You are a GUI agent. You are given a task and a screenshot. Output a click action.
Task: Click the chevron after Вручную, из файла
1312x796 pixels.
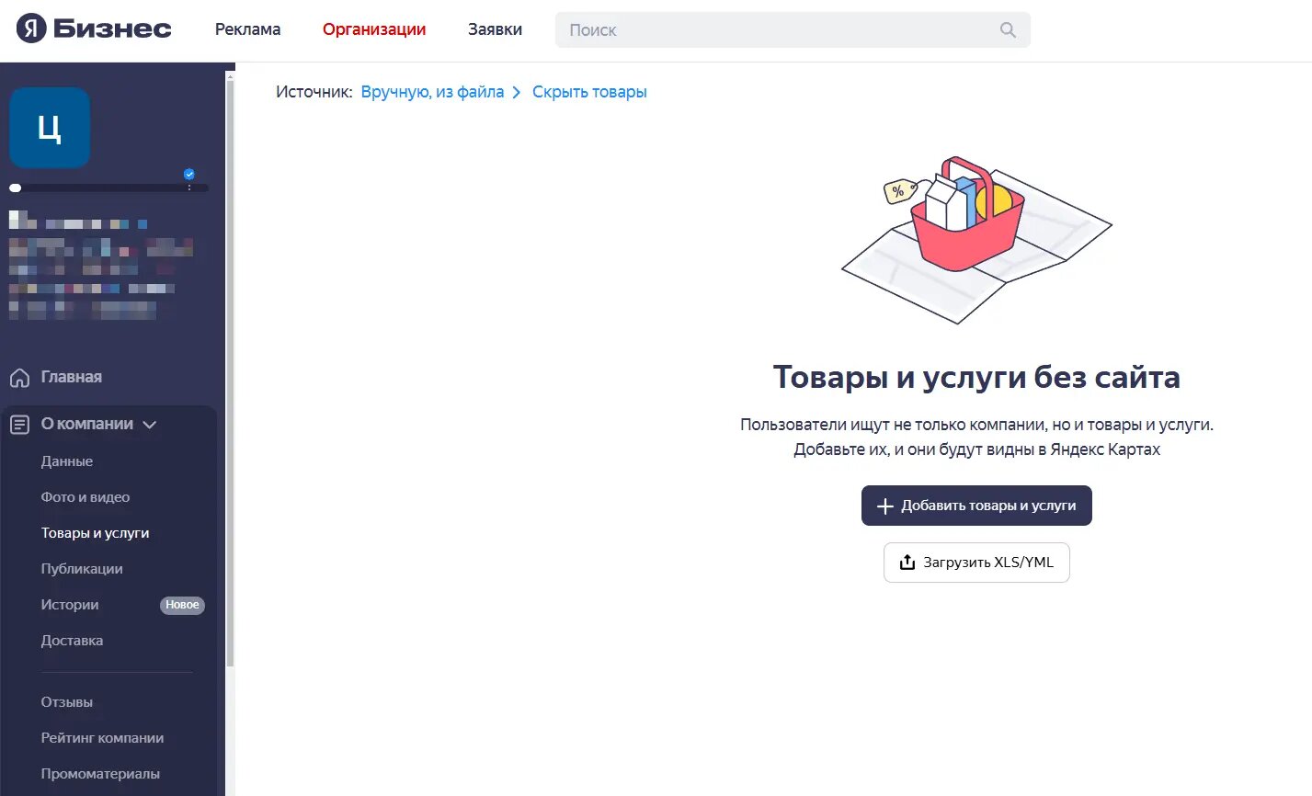coord(517,92)
